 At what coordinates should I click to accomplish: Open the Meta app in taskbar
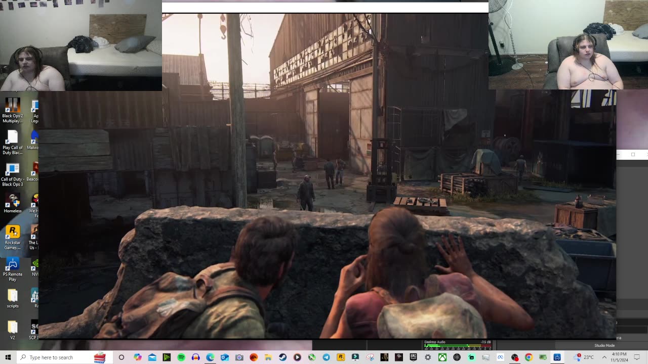click(x=500, y=357)
